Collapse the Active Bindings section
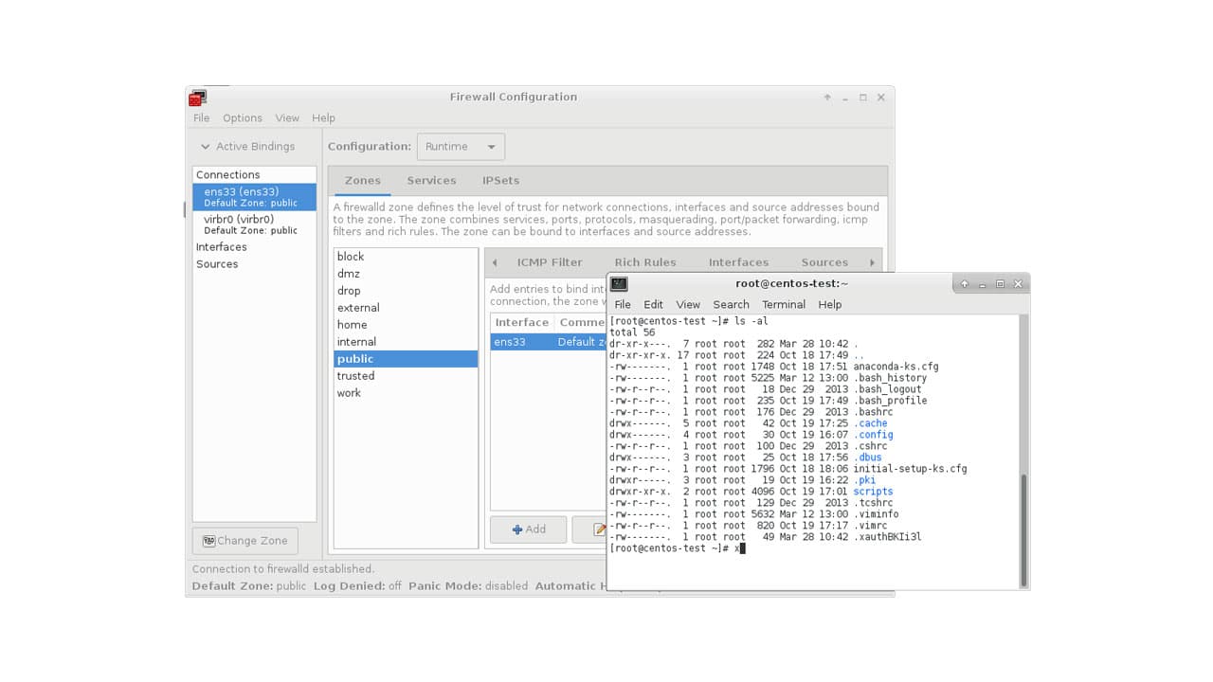Viewport: 1213px width, 682px height. pos(205,147)
